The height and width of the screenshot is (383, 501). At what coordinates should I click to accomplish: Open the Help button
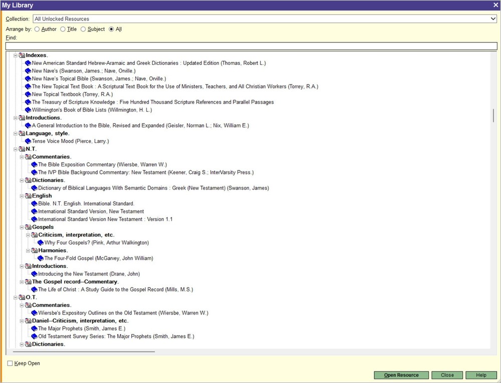[481, 375]
